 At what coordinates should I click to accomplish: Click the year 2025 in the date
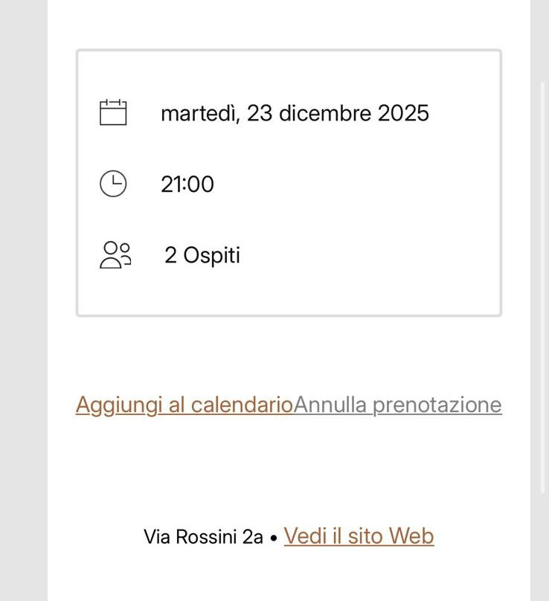[x=403, y=113]
